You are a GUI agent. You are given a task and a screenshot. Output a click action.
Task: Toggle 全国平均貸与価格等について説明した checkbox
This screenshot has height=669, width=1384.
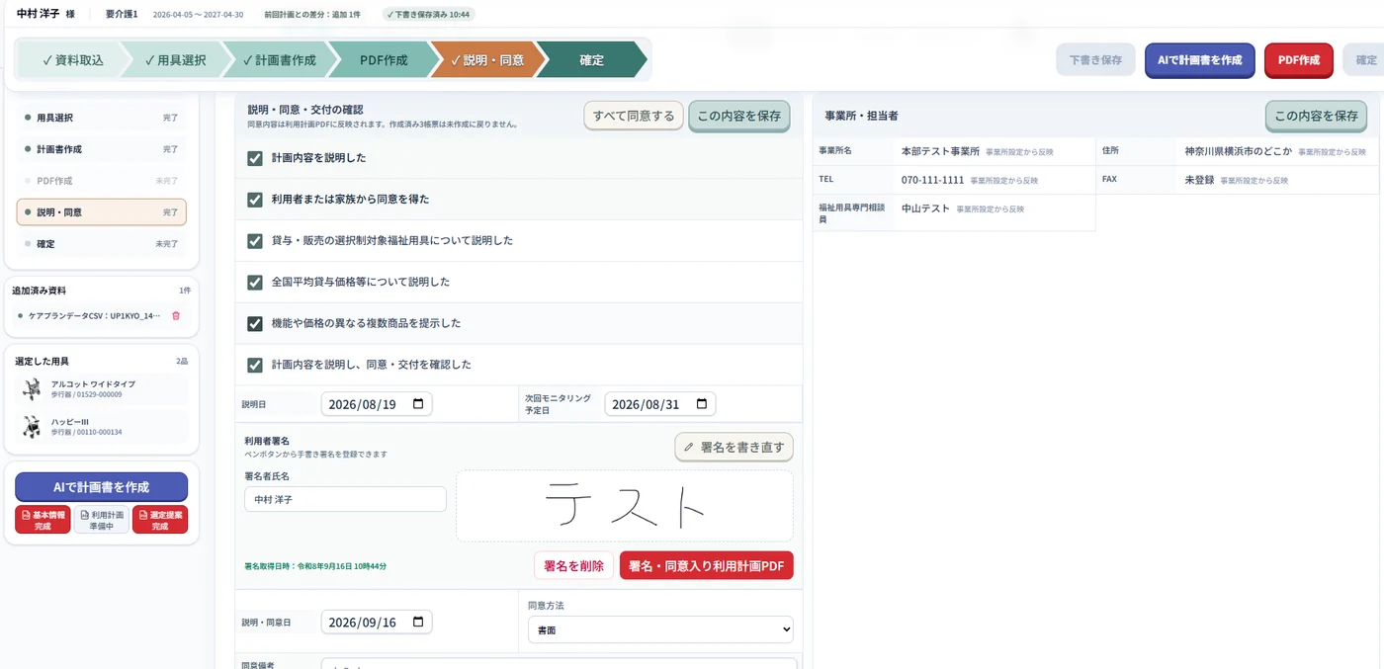tap(255, 283)
